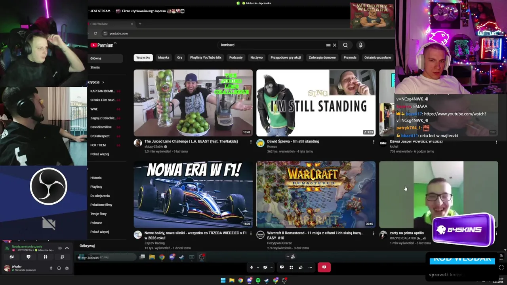The image size is (507, 285).
Task: Expand microphone options arrow in call bar
Action: coord(257,267)
